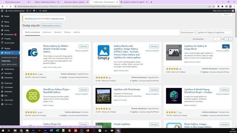Stop page loading with the X button

(11, 7)
